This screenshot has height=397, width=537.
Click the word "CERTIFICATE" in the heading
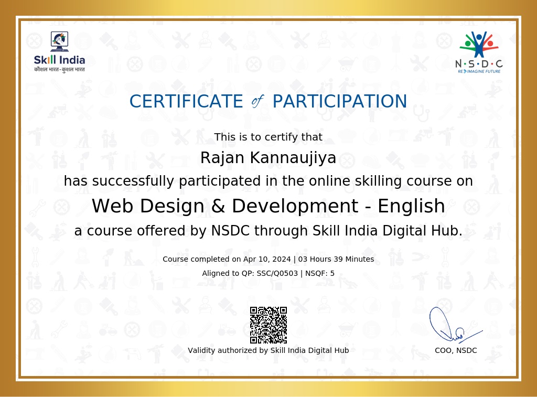[x=186, y=101]
